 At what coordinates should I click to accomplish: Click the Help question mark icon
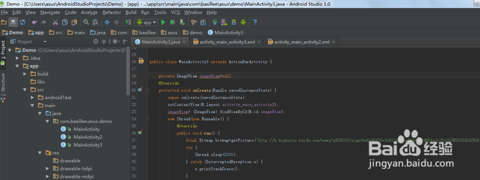pos(255,22)
